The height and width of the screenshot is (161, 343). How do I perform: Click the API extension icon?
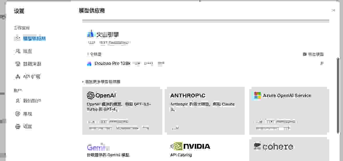tap(18, 77)
